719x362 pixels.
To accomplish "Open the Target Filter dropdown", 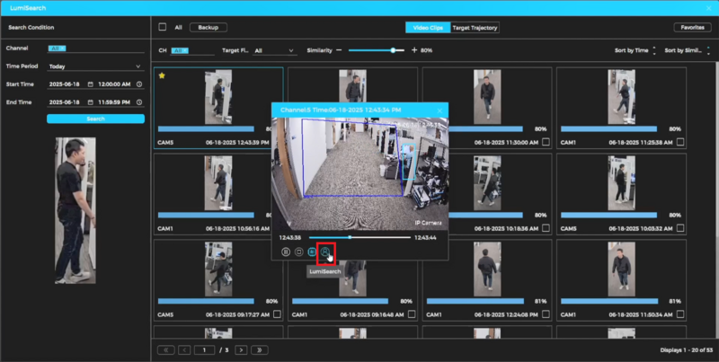I will coord(272,51).
